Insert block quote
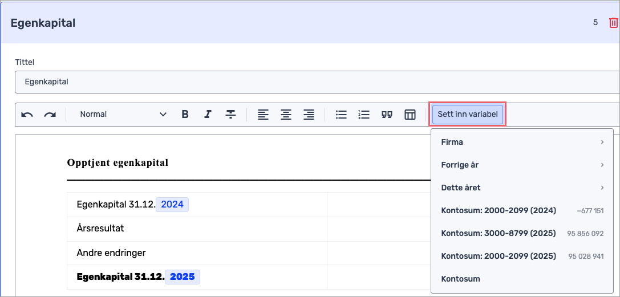The height and width of the screenshot is (297, 620). (387, 115)
